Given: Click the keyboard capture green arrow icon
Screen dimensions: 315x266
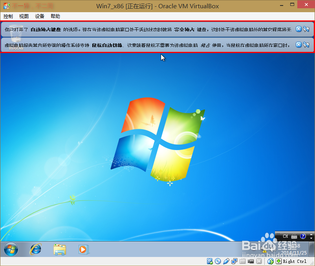Looking at the screenshot, I should tap(278, 261).
